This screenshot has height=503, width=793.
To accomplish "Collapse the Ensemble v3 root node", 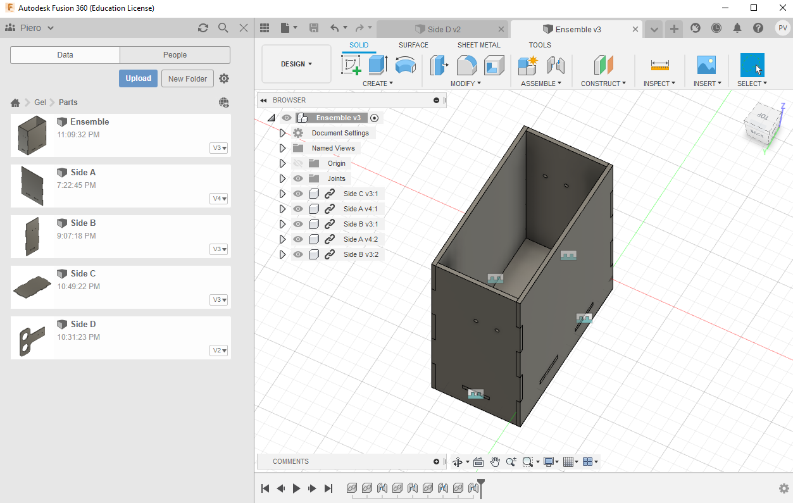I will (x=271, y=118).
